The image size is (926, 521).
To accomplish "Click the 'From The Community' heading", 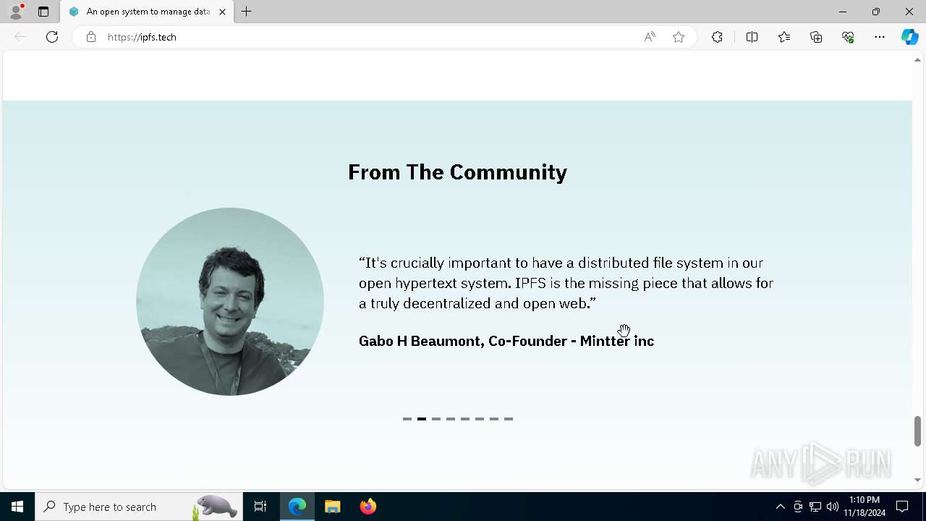I will [x=457, y=172].
